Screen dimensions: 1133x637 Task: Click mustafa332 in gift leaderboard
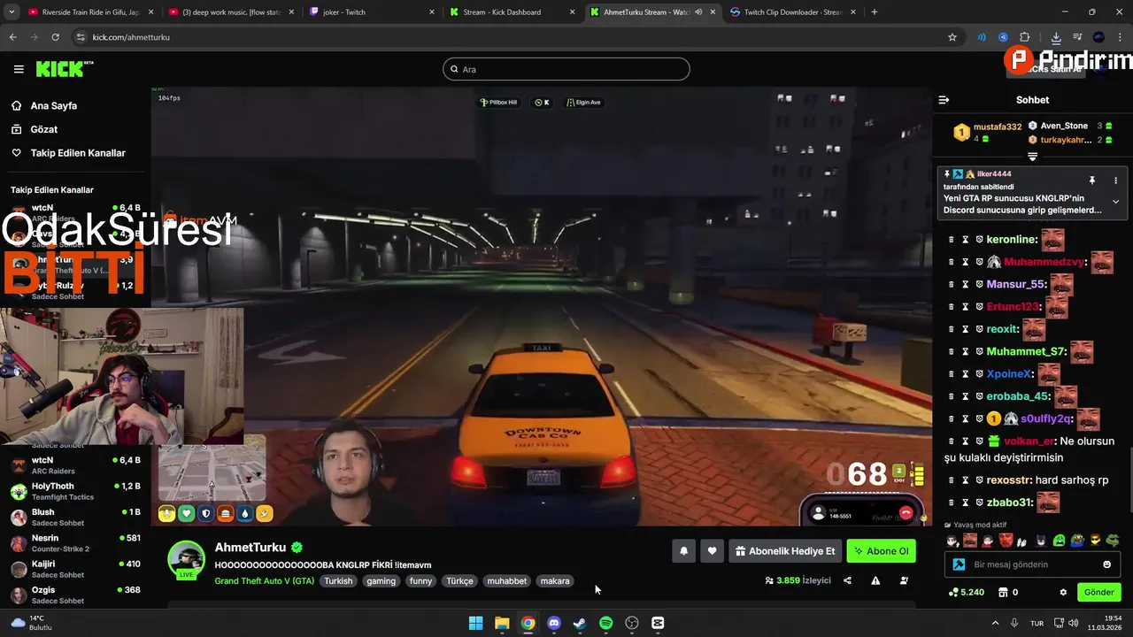(998, 127)
